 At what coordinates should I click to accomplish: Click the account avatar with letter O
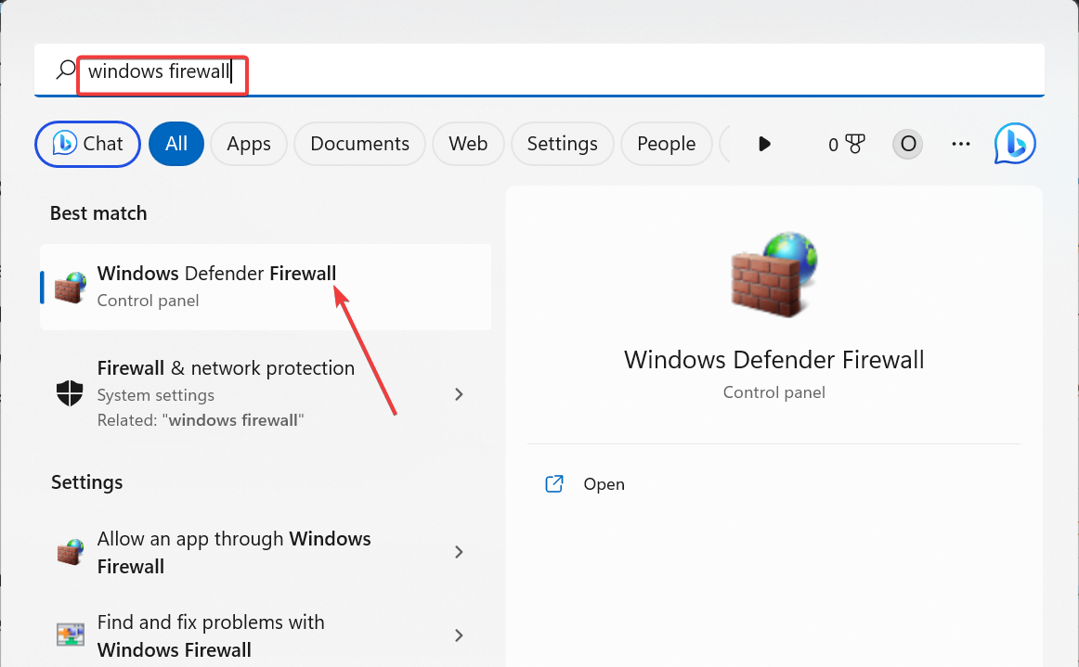click(907, 144)
